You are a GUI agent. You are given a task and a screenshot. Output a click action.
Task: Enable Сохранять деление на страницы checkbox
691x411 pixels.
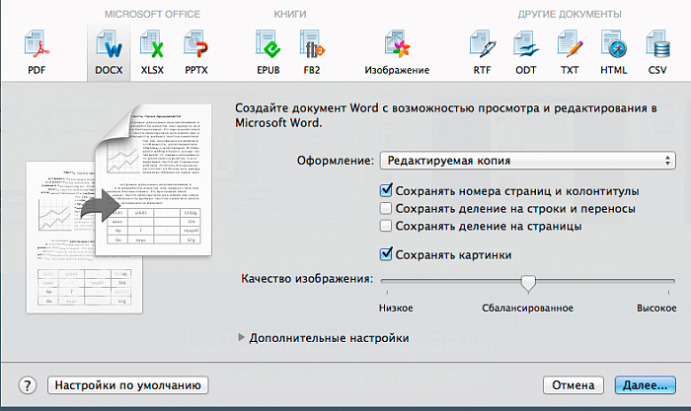click(x=386, y=226)
